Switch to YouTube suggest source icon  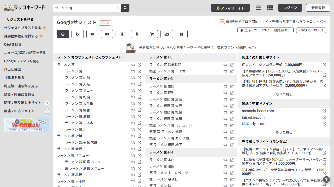pyautogui.click(x=92, y=34)
